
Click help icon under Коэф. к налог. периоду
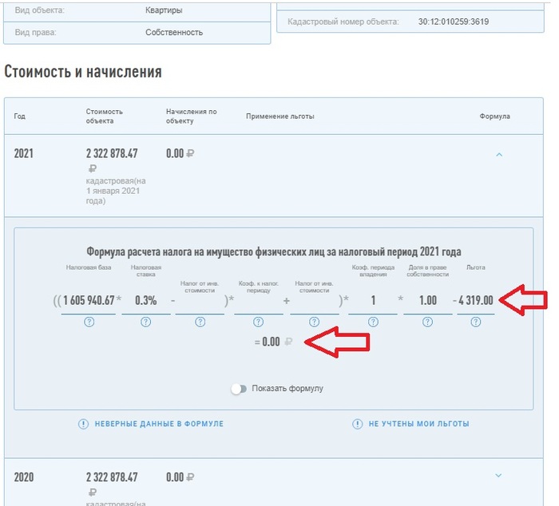258,322
